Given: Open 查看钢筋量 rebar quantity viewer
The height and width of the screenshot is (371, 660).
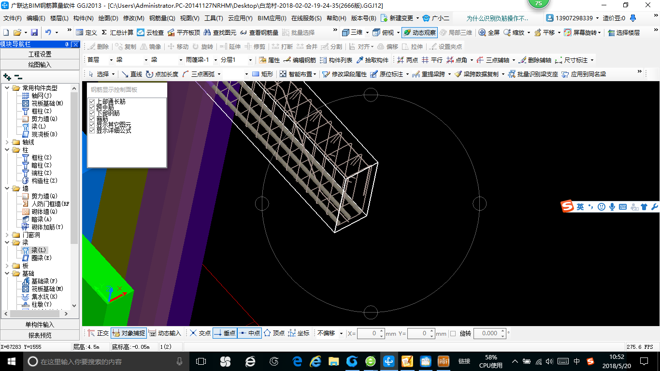Looking at the screenshot, I should tap(259, 32).
